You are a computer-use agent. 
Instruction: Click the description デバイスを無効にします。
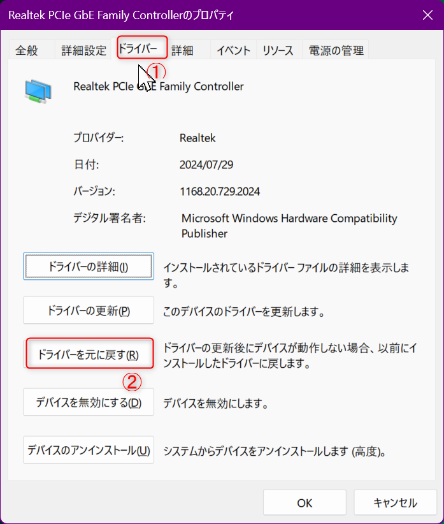216,404
